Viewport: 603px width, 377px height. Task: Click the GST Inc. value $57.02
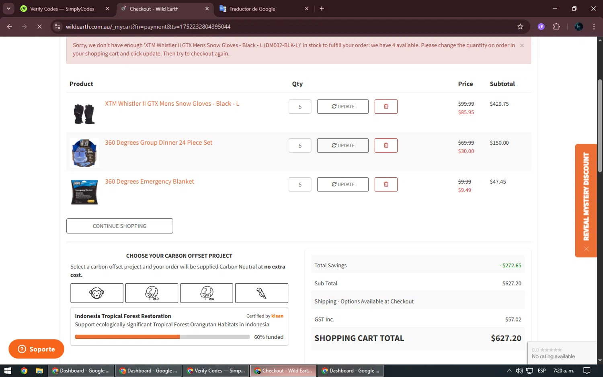tap(513, 320)
